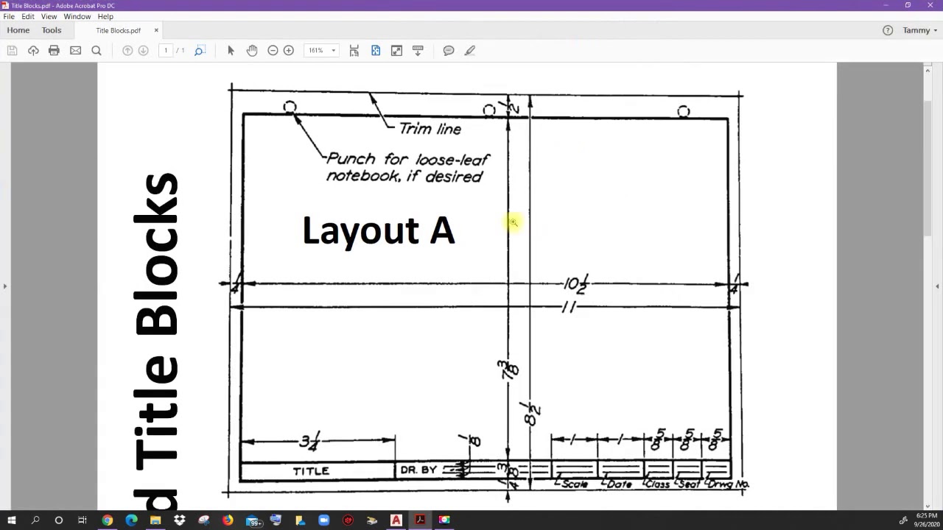Zoom in with the plus button
The height and width of the screenshot is (530, 943).
coord(289,50)
